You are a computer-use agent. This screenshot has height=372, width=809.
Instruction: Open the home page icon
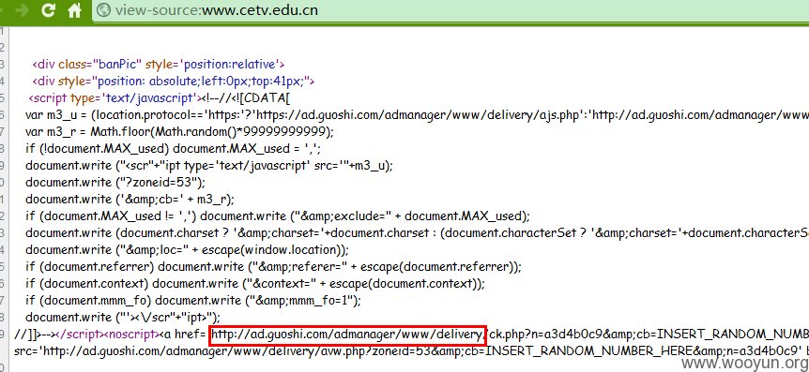tap(75, 10)
